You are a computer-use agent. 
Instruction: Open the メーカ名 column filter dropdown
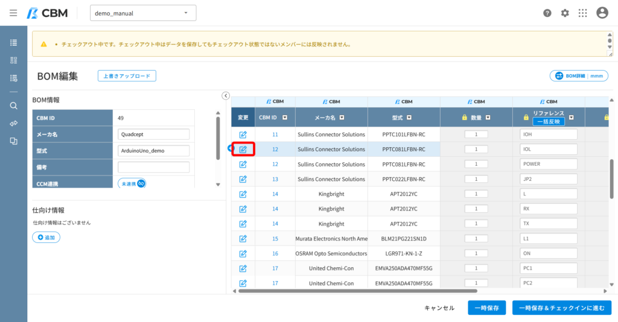tap(342, 118)
